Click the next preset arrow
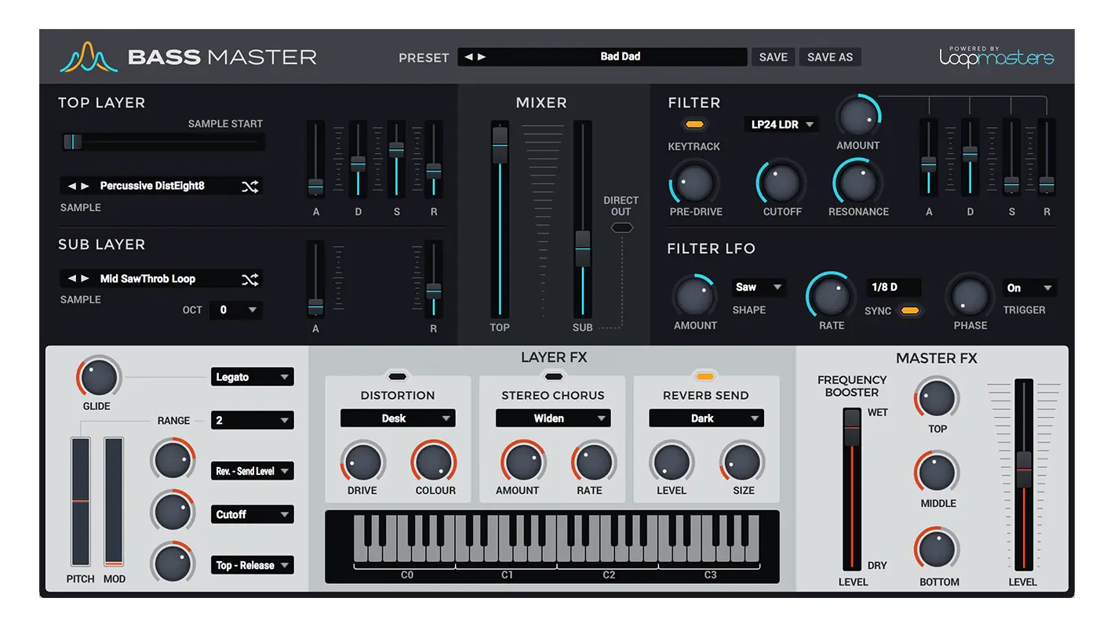This screenshot has width=1114, height=627. point(482,57)
